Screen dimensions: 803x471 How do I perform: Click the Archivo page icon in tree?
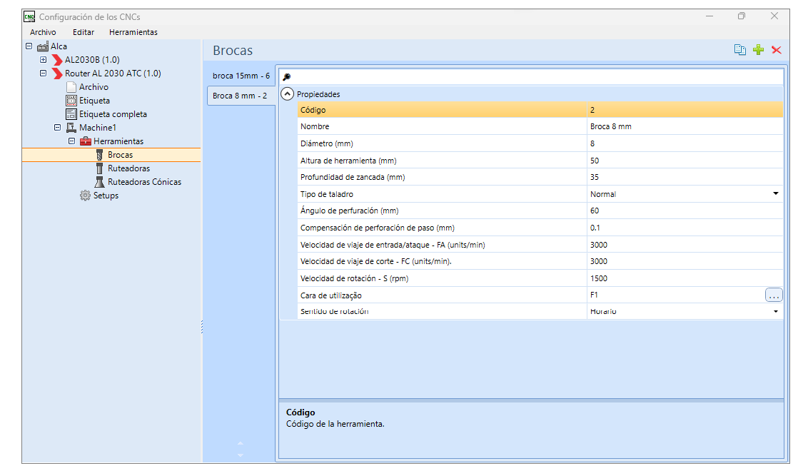71,87
